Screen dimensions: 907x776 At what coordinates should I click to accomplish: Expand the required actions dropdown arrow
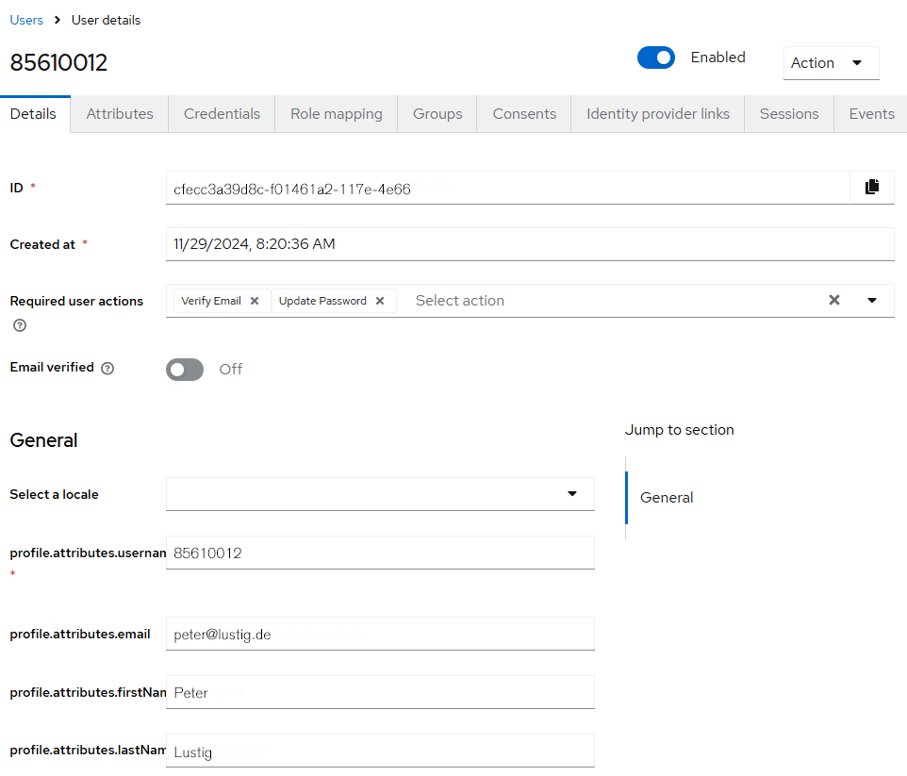point(872,300)
